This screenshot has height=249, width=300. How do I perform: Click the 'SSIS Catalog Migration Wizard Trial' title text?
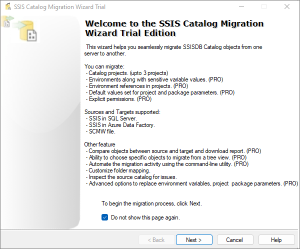point(59,7)
